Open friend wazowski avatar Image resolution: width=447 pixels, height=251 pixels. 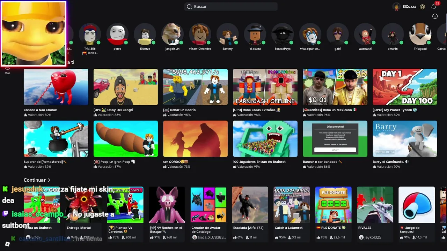point(365,34)
